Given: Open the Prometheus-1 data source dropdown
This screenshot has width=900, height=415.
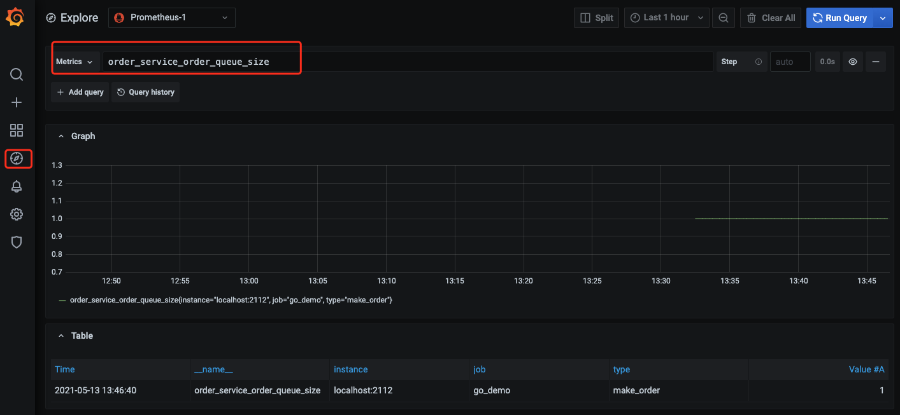Looking at the screenshot, I should click(171, 18).
